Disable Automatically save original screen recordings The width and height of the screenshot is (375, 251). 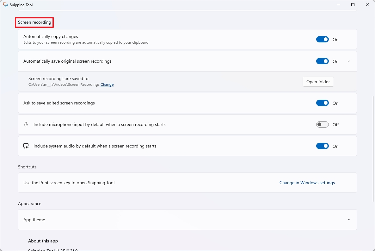[x=322, y=61]
